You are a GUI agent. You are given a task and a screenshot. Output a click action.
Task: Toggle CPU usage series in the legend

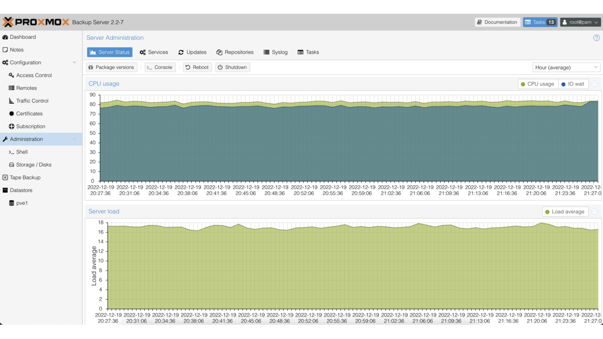coord(538,84)
